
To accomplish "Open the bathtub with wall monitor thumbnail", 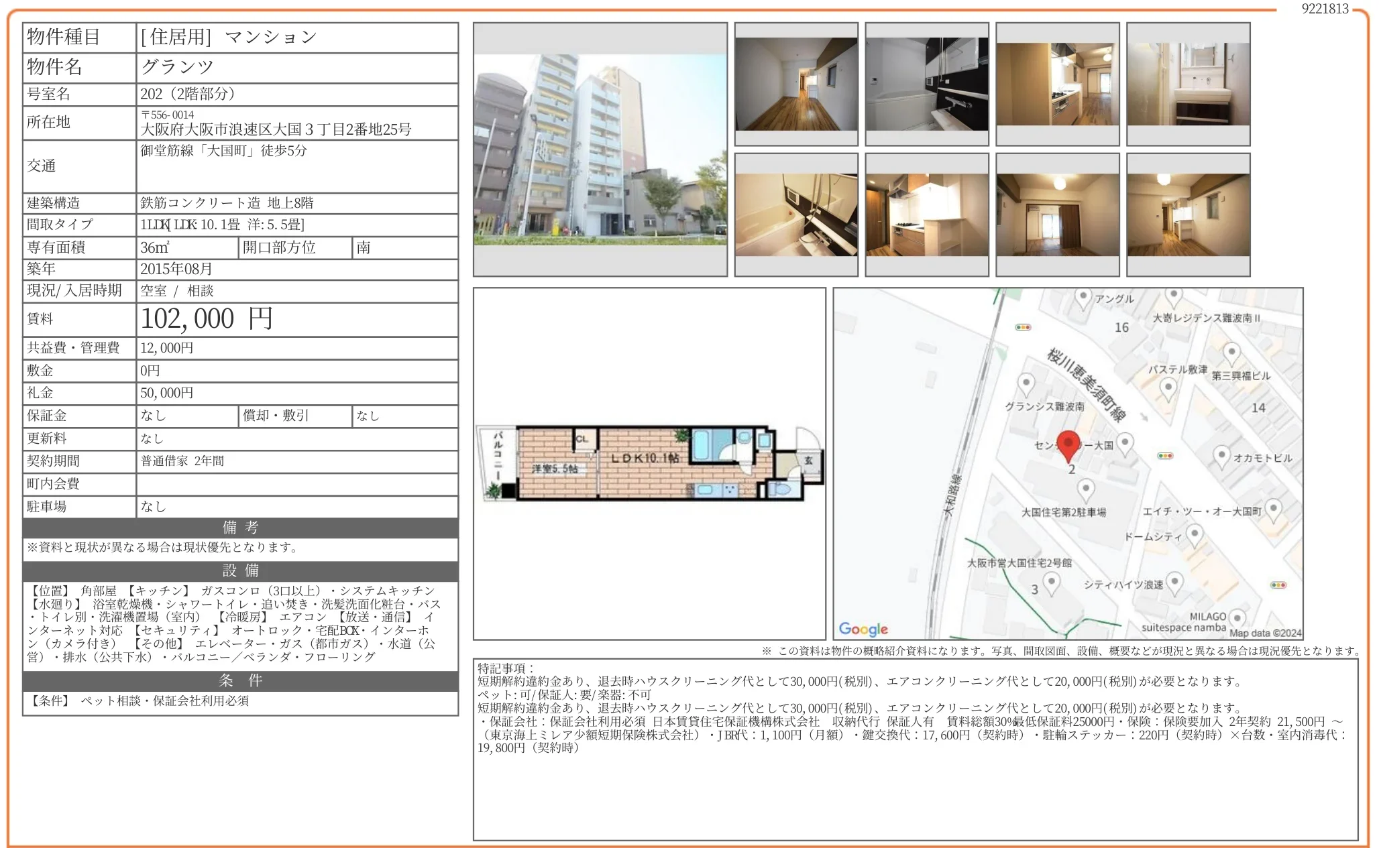I will pyautogui.click(x=796, y=215).
